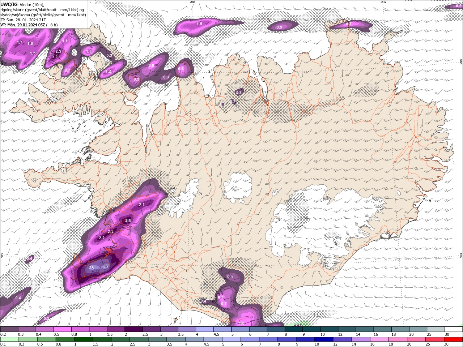Pick the pale green lower-legend swatch between 0.1 and 0.3
This screenshot has height=347, width=463.
pos(9,339)
